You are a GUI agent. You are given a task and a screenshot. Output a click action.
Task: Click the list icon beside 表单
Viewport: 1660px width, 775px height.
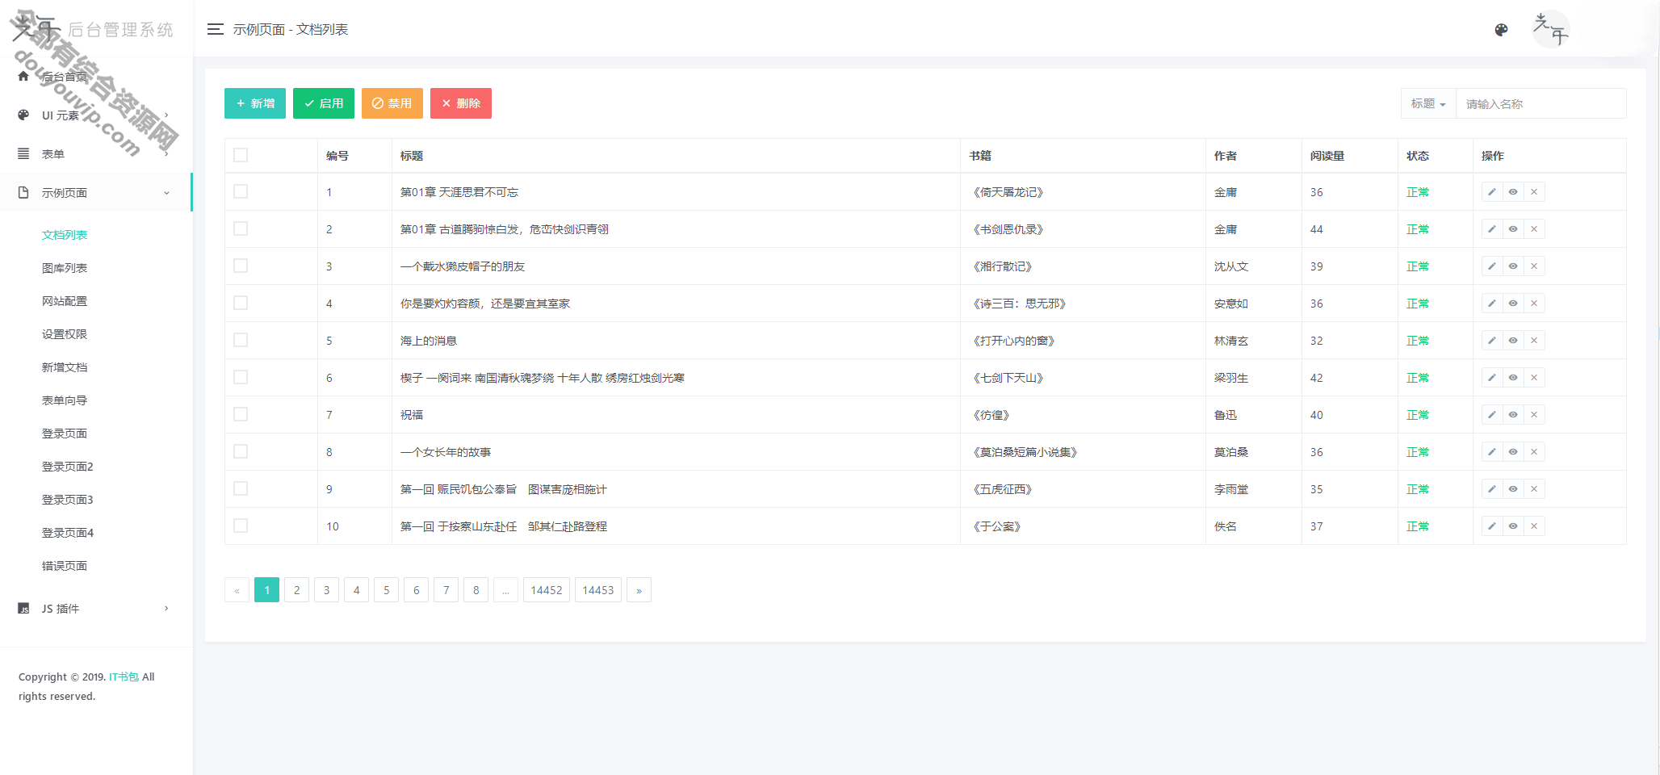click(23, 153)
